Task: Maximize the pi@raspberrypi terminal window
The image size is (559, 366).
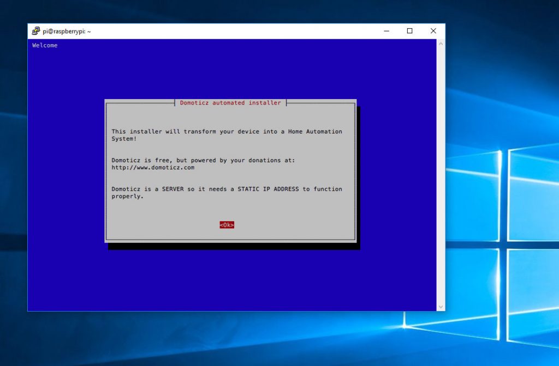Action: (x=409, y=31)
